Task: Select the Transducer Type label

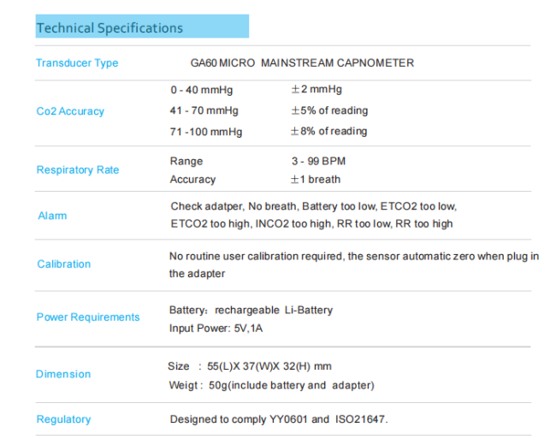Action: (77, 63)
